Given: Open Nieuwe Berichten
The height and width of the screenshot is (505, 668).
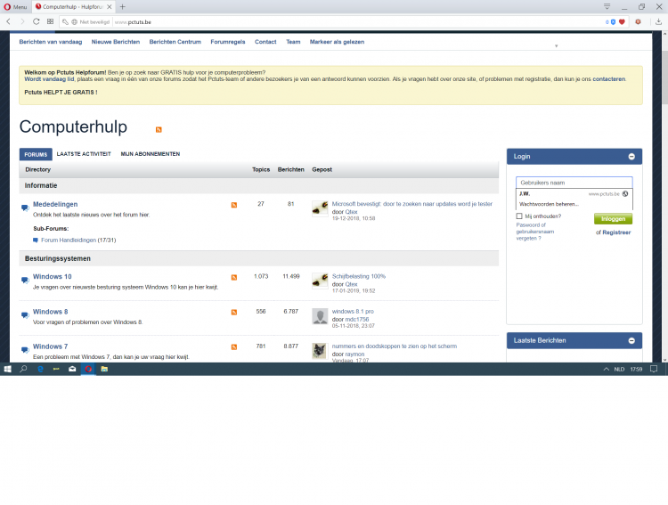Looking at the screenshot, I should click(x=116, y=42).
